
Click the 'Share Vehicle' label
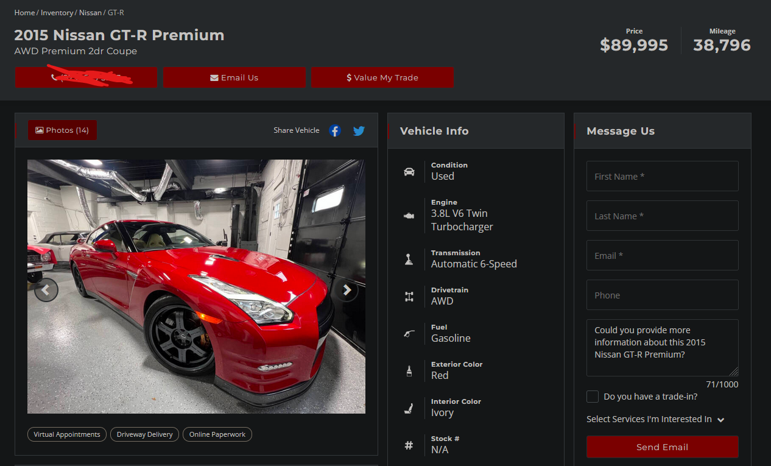[297, 130]
